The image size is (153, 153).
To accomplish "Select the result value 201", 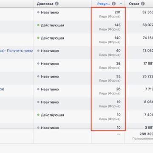I will pos(118,12).
